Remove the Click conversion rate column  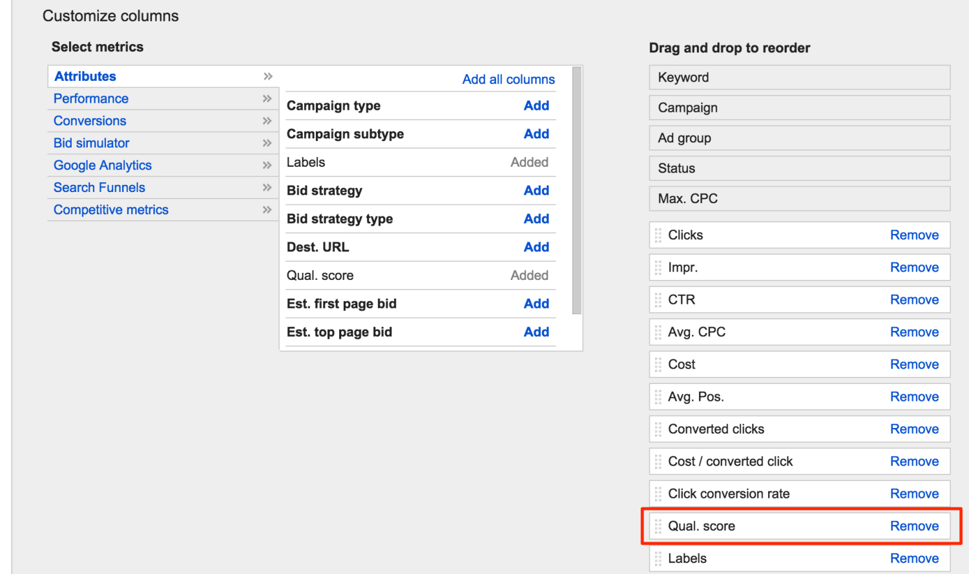[x=914, y=494]
